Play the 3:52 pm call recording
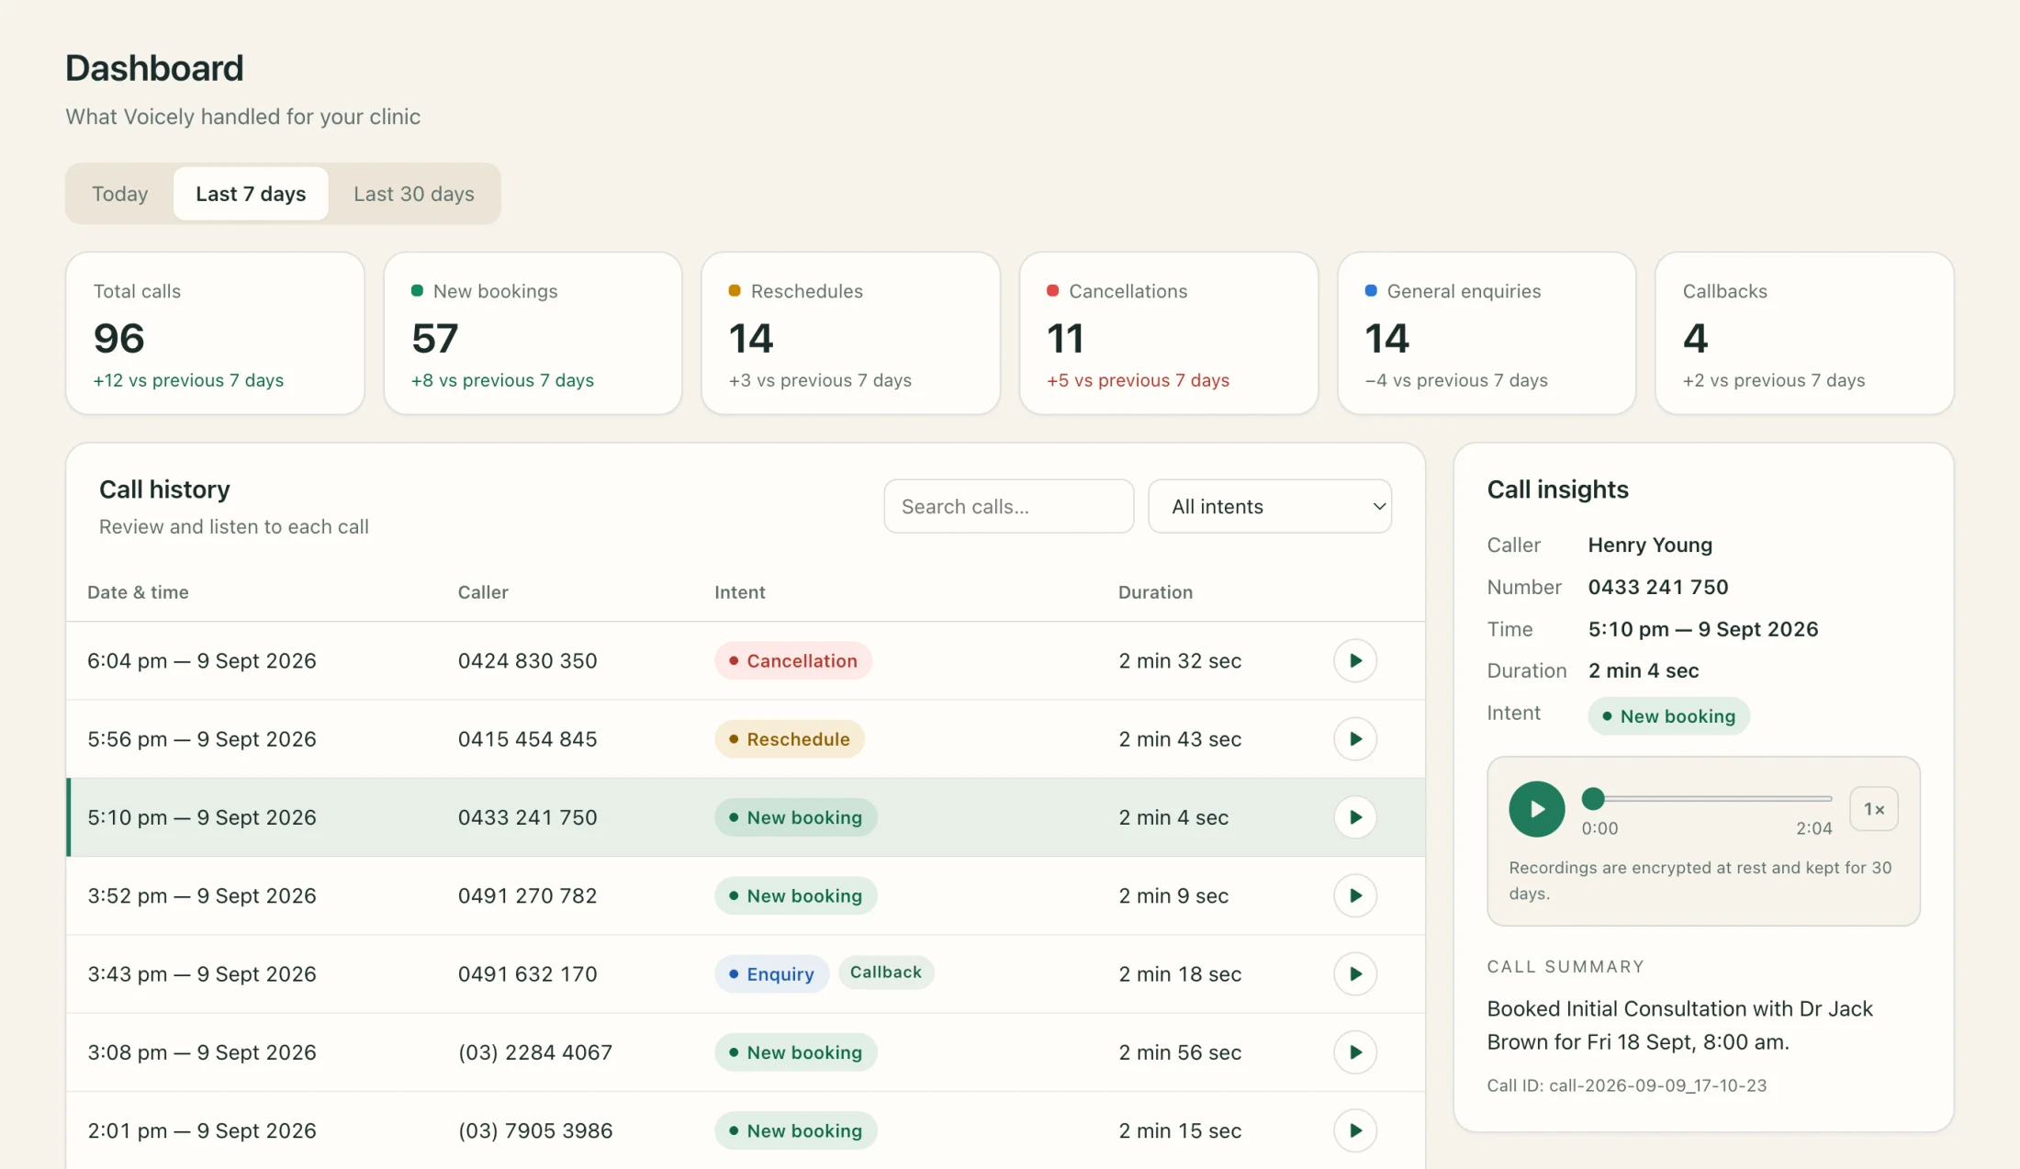This screenshot has height=1169, width=2020. [1355, 895]
